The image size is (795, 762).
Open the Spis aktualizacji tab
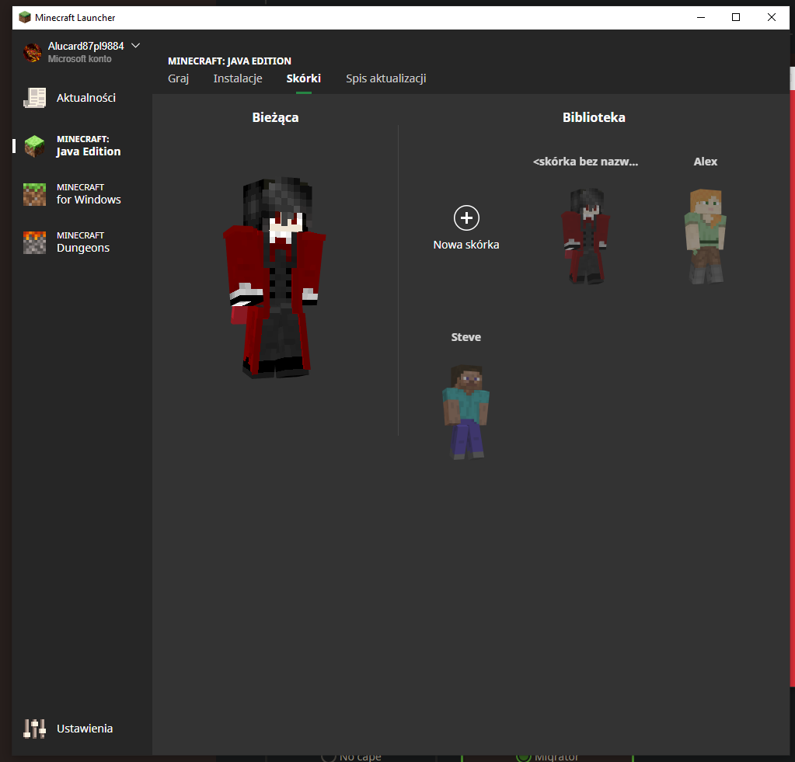(x=385, y=78)
